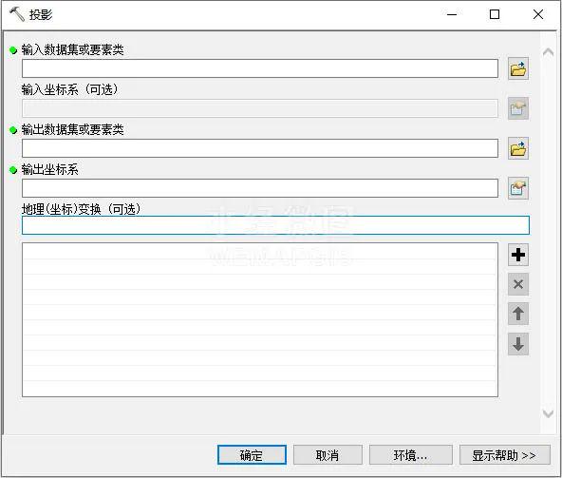Click the 输出数据集或要素类 input field
Image resolution: width=562 pixels, height=478 pixels.
coord(260,148)
